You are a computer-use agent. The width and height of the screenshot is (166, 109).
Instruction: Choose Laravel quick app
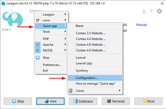[x=95, y=58]
